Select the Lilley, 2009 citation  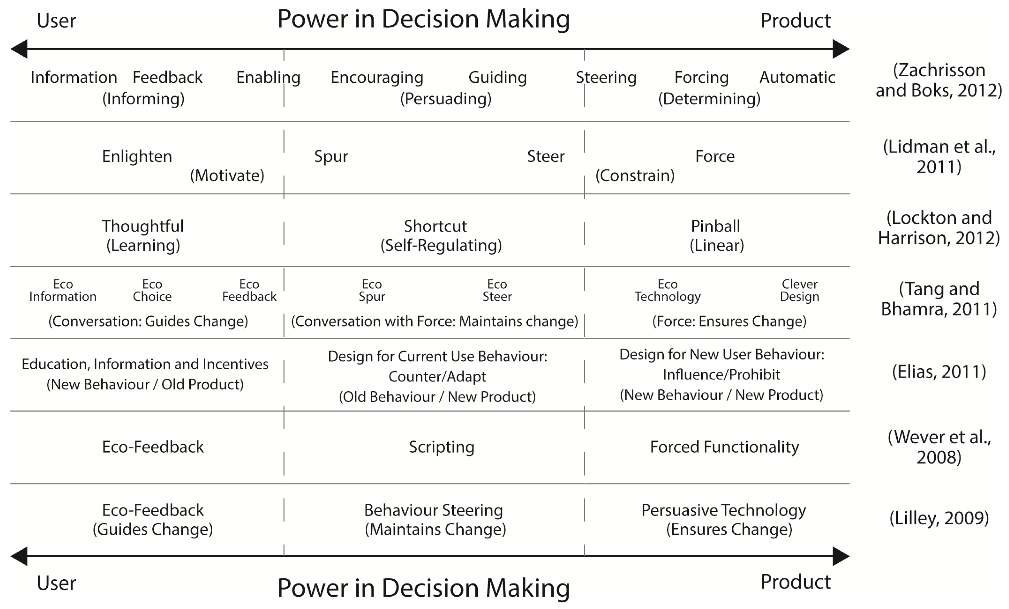pyautogui.click(x=939, y=518)
